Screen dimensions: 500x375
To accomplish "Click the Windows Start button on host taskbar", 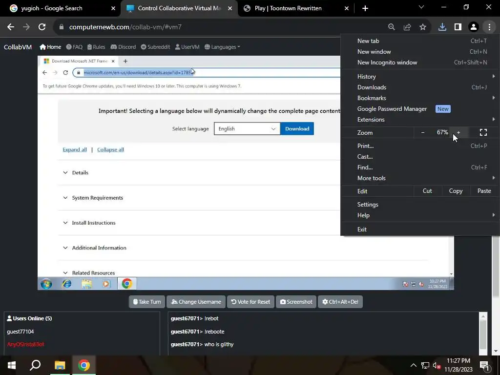I will (x=12, y=365).
